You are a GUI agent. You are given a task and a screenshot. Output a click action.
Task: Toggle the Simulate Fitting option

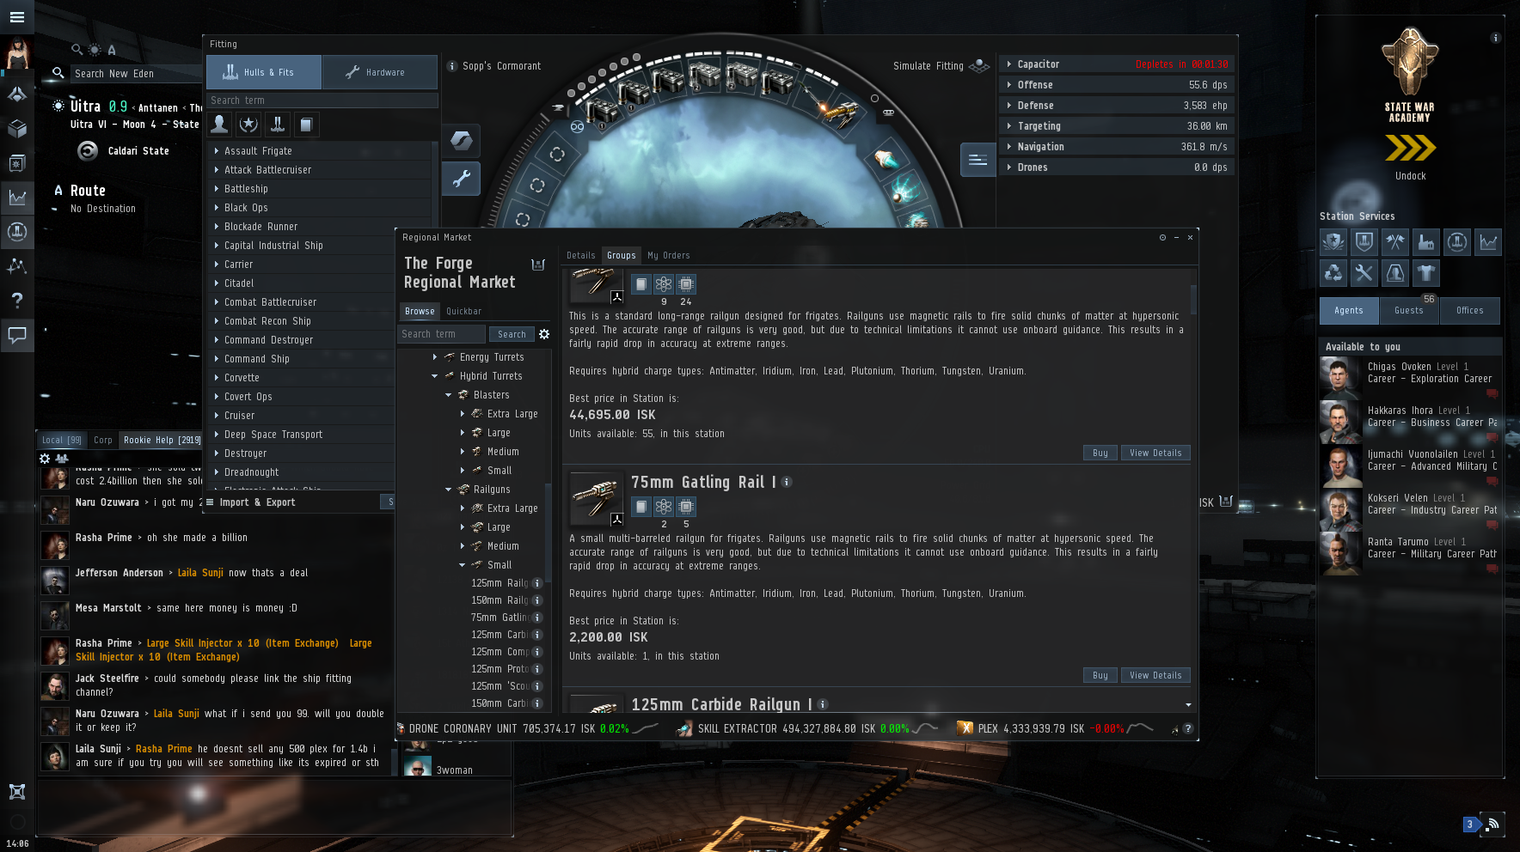pyautogui.click(x=941, y=66)
